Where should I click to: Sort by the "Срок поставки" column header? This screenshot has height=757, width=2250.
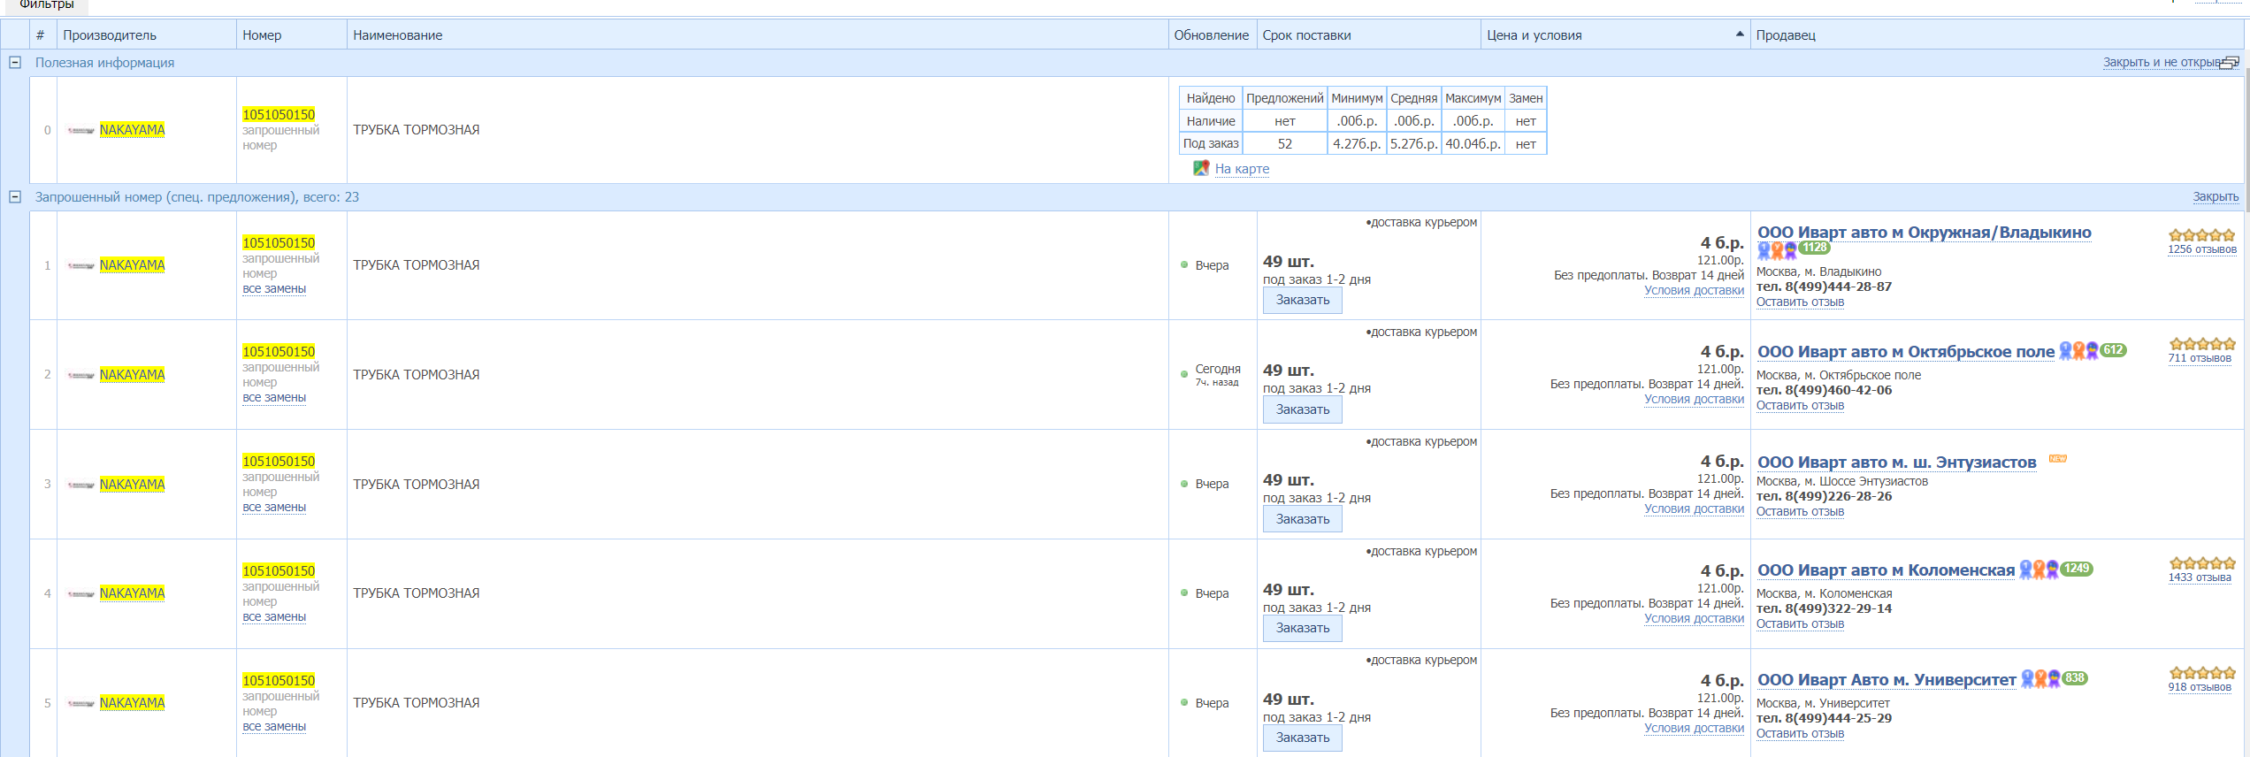pyautogui.click(x=1369, y=34)
